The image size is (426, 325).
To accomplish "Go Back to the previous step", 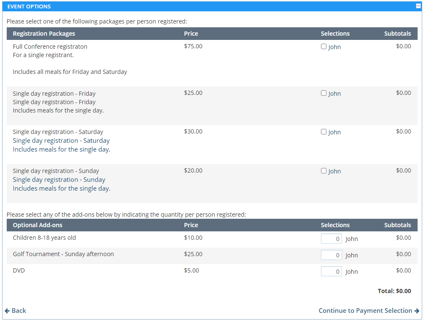I will pos(16,311).
